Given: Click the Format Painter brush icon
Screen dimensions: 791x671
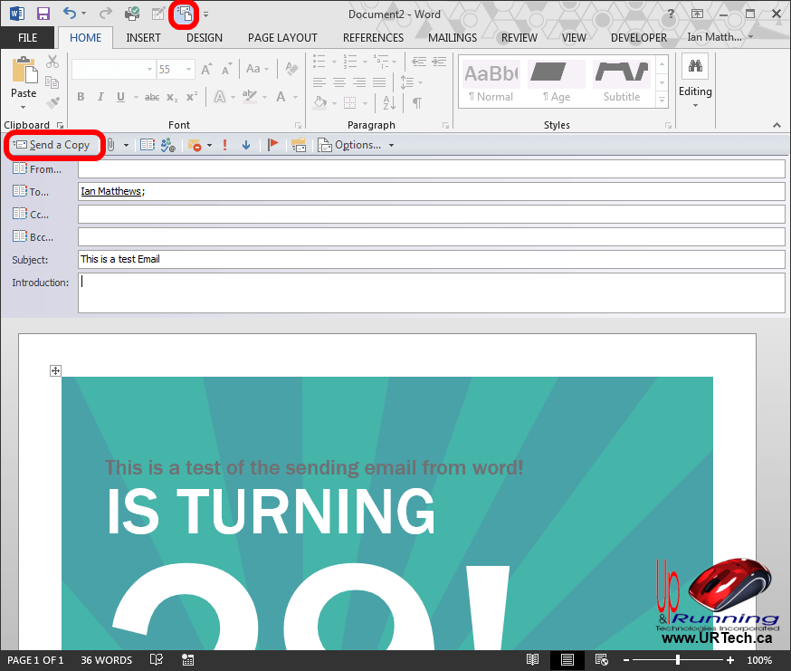Looking at the screenshot, I should 52,103.
